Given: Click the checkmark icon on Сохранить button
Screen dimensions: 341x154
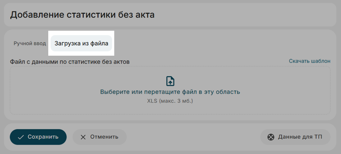Looking at the screenshot, I should (21, 137).
